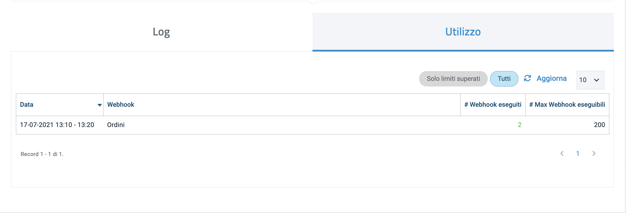Screen dimensions: 626x213
Task: Select page 1 in pagination
Action: (x=578, y=153)
